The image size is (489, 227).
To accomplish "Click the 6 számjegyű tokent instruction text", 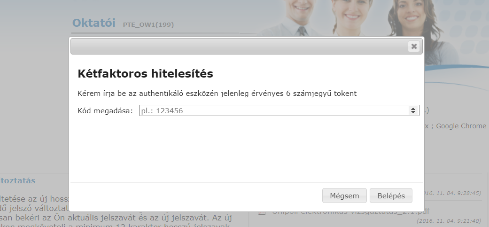I will (321, 94).
